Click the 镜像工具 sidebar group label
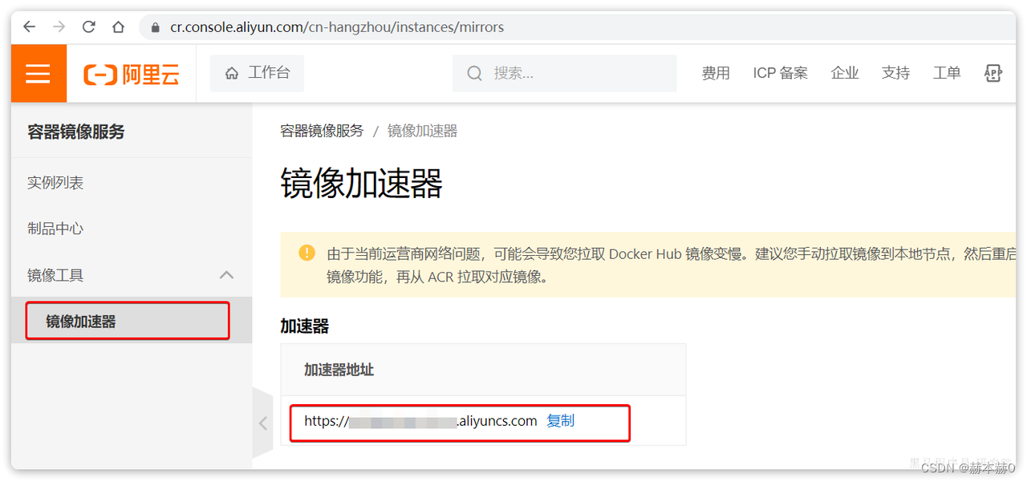 click(x=55, y=275)
